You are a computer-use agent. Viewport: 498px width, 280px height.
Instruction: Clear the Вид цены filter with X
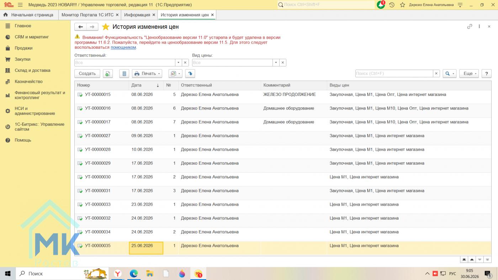click(x=283, y=63)
